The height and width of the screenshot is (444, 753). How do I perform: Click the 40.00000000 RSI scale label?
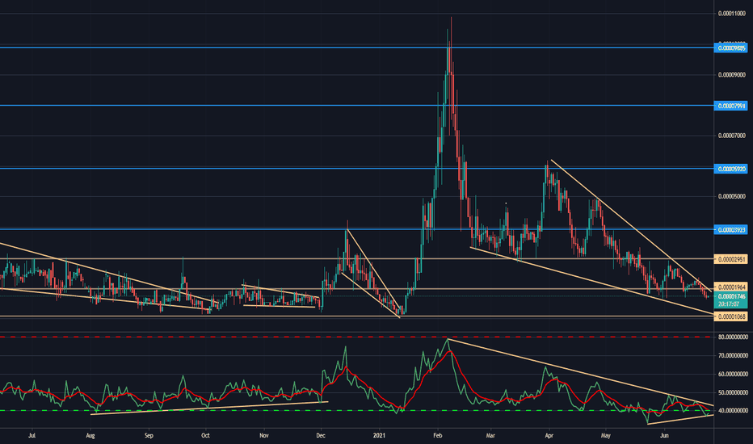(734, 411)
